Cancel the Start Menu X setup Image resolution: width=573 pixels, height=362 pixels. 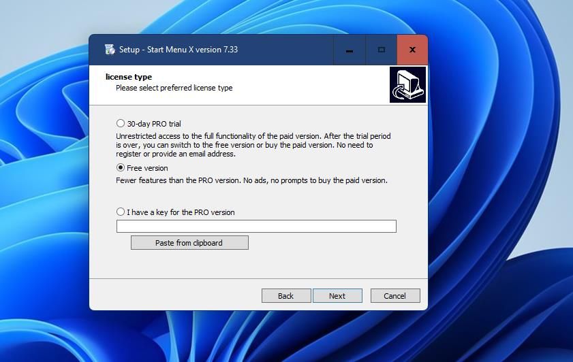tap(395, 295)
